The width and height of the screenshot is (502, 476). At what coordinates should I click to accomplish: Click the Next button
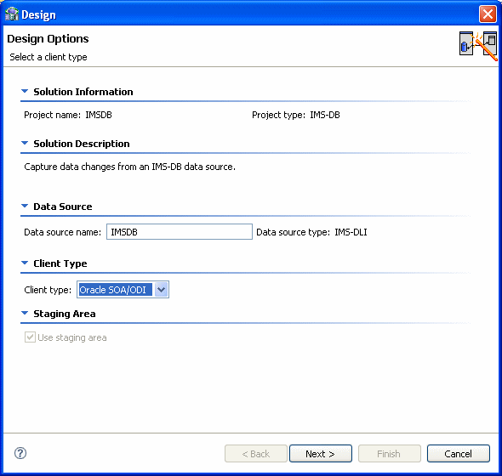(321, 454)
